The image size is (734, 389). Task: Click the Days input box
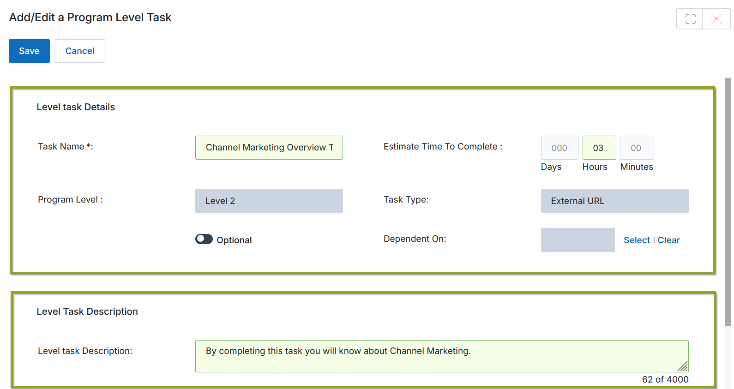[560, 148]
